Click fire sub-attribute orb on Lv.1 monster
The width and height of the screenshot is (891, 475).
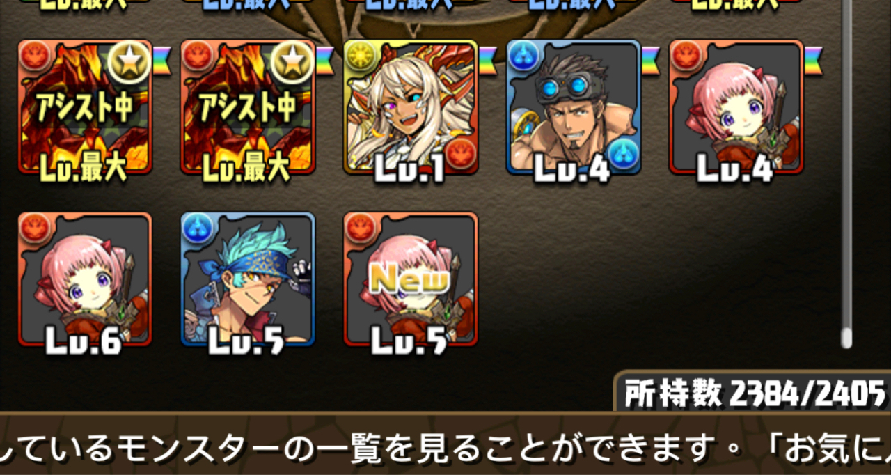(x=459, y=154)
